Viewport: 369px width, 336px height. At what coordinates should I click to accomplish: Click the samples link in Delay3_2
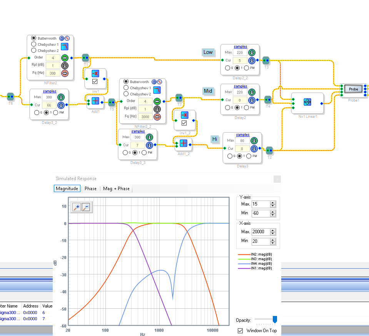pyautogui.click(x=50, y=91)
